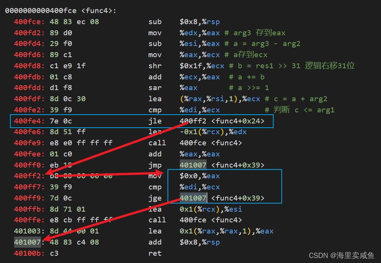
Task: Click operand %eax,%eax on the 400fee line
Action: (199, 154)
